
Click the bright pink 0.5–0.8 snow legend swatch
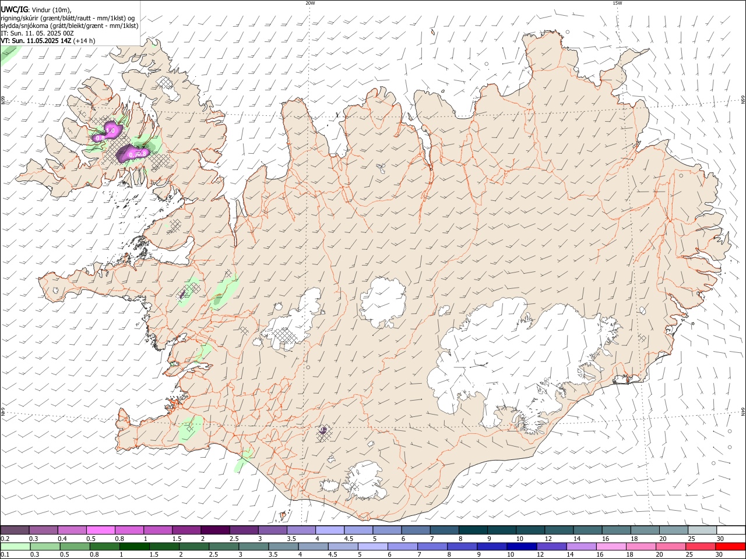[100, 530]
